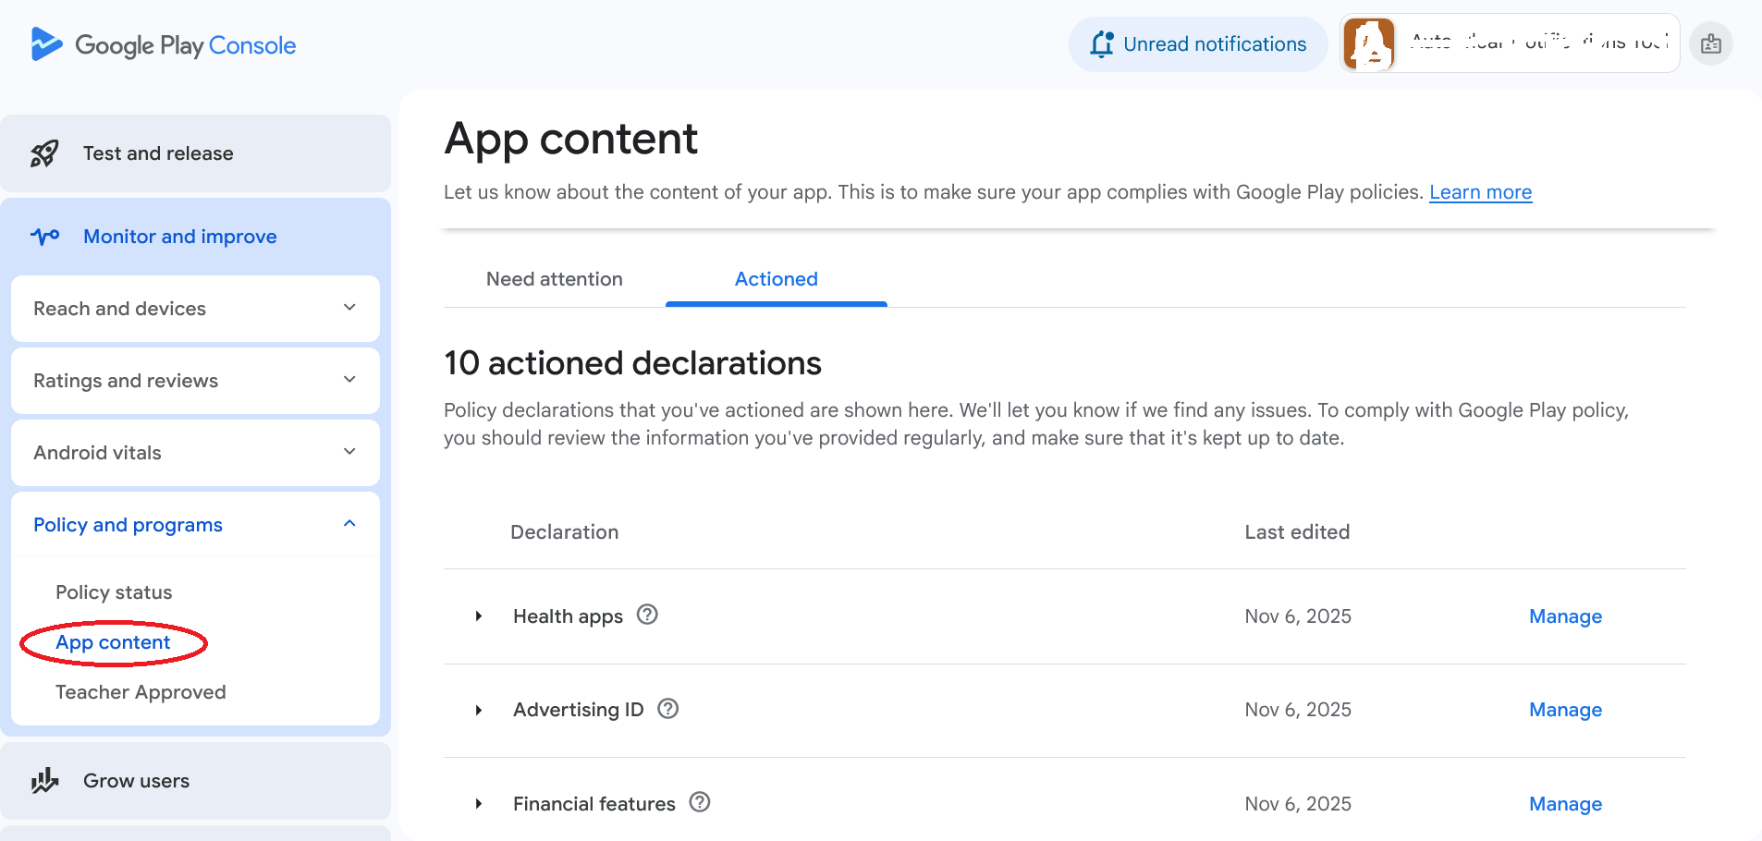Click the rocket icon for Test and release
The image size is (1762, 841).
pyautogui.click(x=44, y=153)
